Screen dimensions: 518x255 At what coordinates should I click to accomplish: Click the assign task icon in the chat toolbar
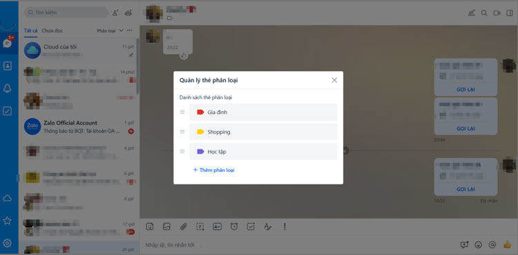click(x=251, y=227)
